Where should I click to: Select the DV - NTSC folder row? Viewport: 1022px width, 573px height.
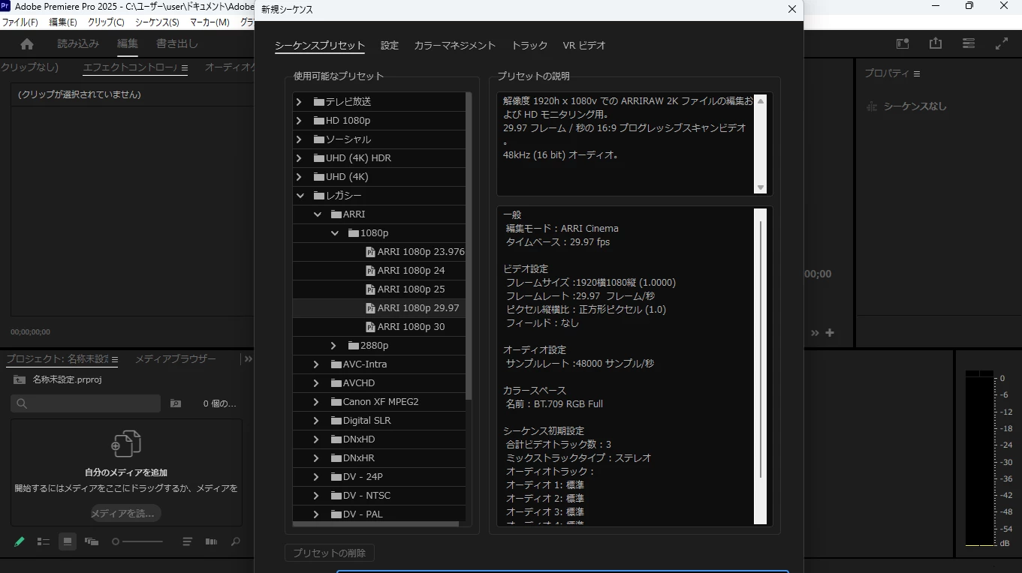pos(378,496)
